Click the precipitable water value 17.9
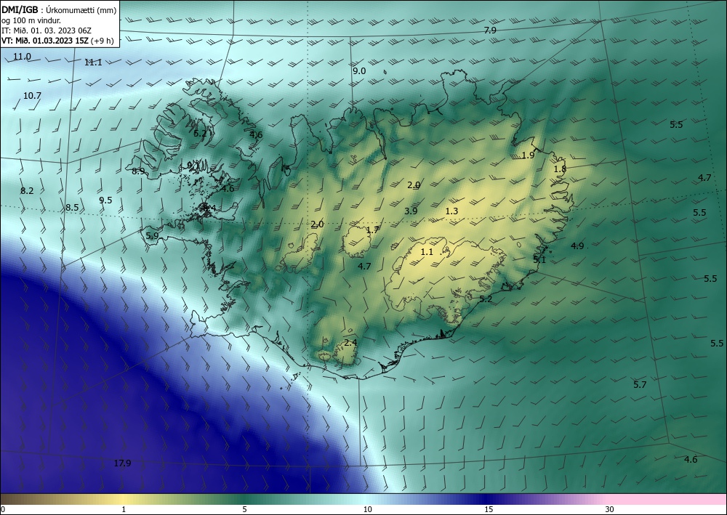 coord(122,463)
